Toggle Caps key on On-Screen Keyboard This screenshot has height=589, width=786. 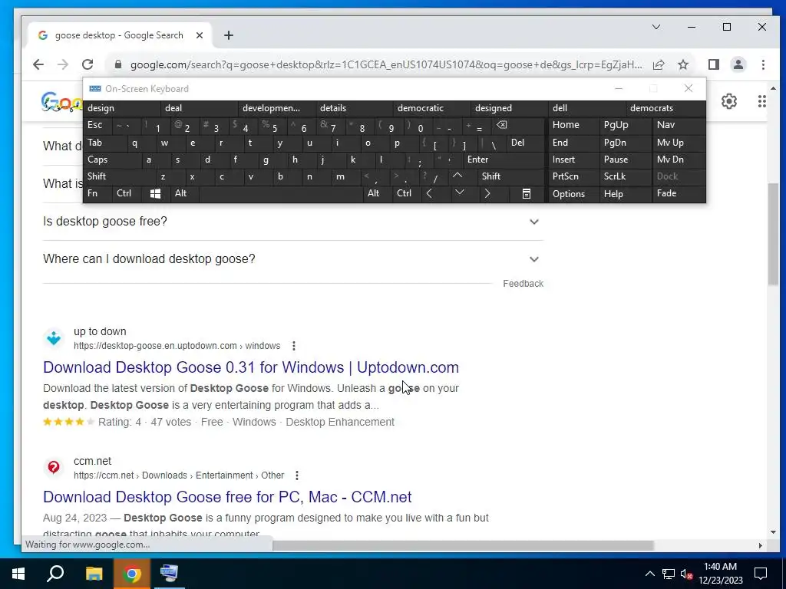tap(112, 160)
